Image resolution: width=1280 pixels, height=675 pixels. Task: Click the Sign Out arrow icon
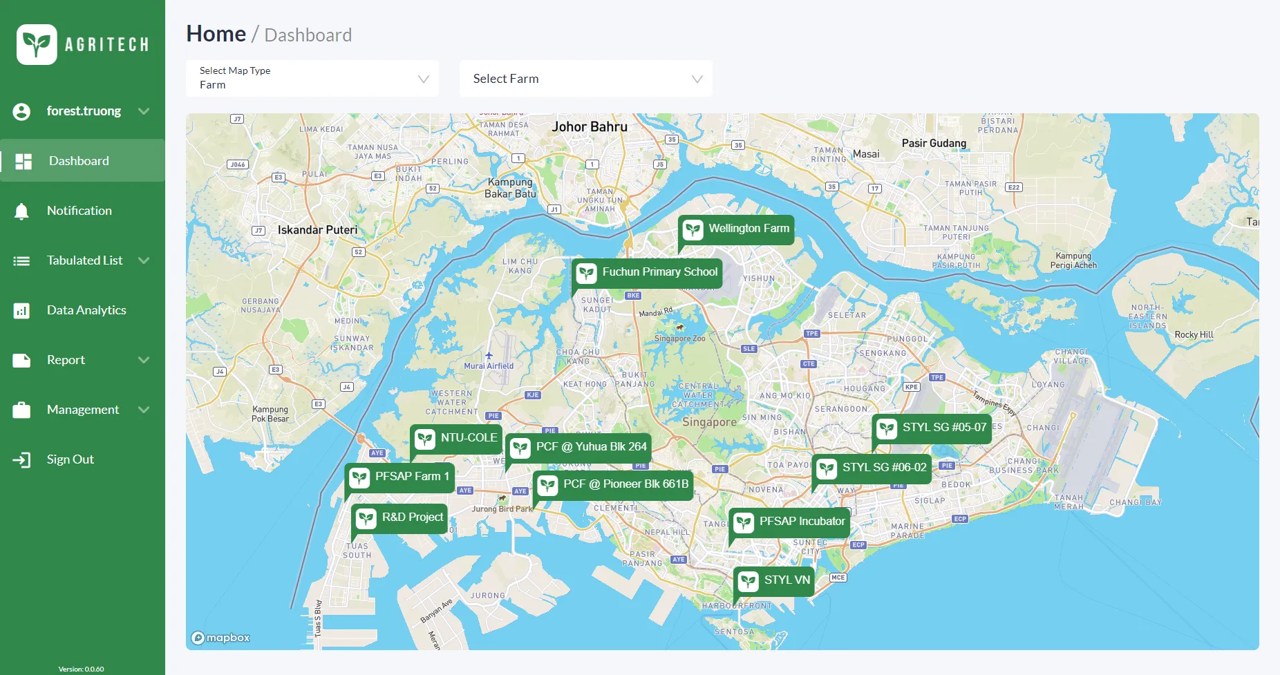click(x=21, y=460)
